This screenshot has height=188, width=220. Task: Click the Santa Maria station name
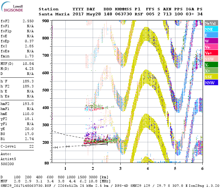(x=54, y=14)
